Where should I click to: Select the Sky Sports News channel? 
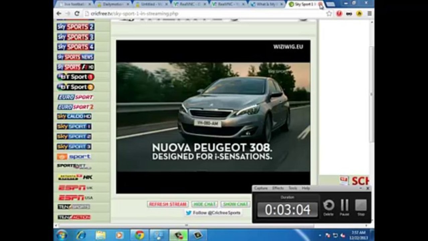tap(75, 57)
